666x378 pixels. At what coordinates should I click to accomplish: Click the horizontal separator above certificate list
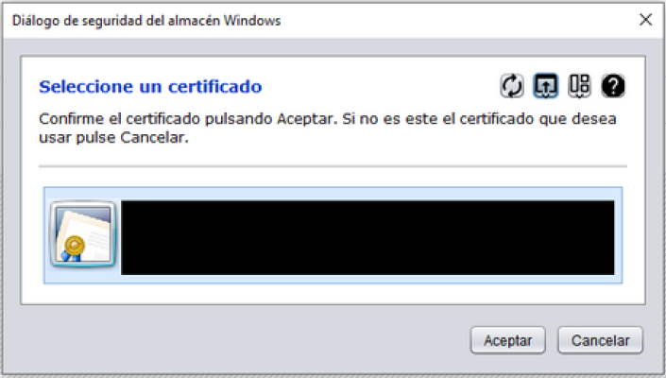333,166
